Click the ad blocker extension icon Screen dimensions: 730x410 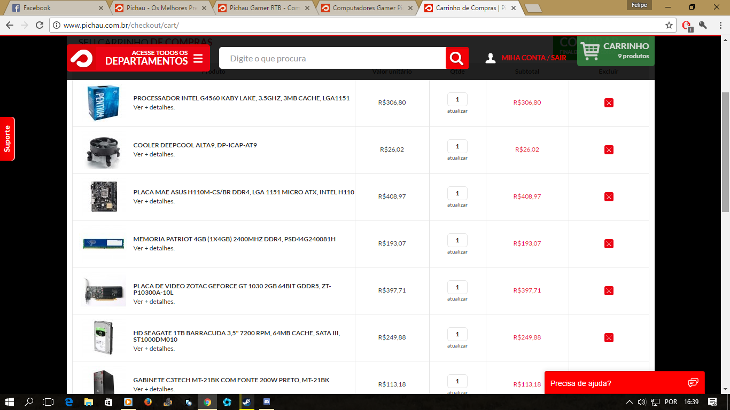(x=687, y=25)
